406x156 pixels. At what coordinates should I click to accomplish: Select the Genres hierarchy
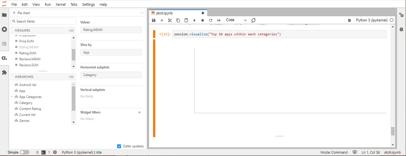(x=24, y=121)
